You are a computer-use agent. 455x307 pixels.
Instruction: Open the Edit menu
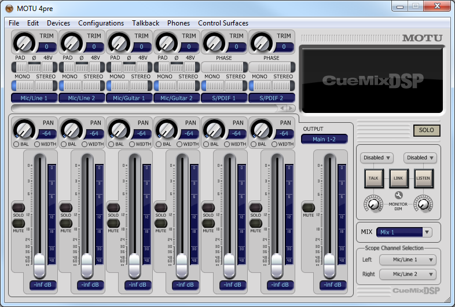[33, 23]
